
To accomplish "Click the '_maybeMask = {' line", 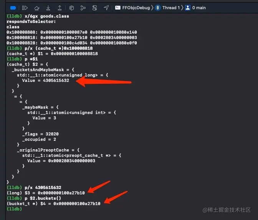I will [x=40, y=108].
